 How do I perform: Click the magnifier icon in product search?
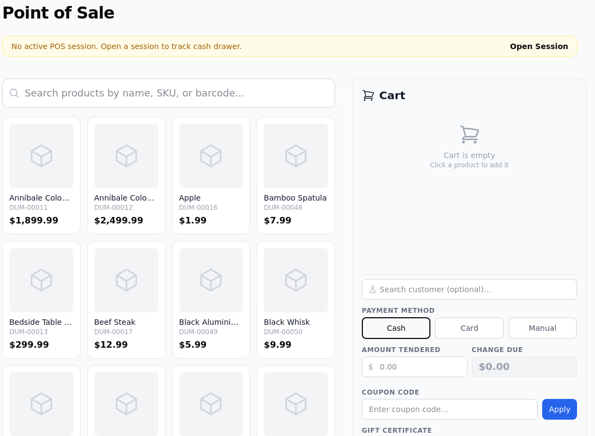point(14,93)
